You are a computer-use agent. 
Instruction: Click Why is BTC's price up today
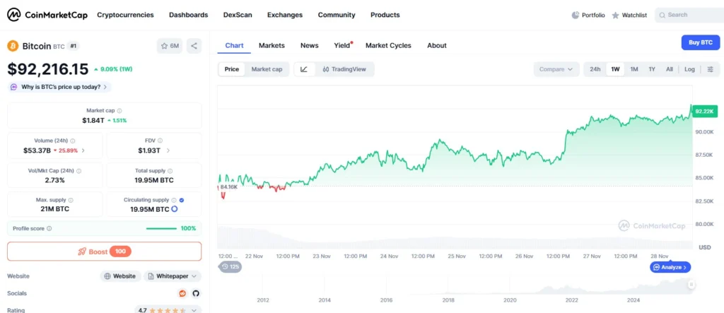coord(59,87)
